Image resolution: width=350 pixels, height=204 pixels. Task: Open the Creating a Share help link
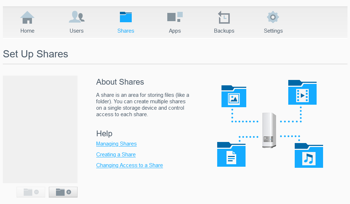pos(116,155)
